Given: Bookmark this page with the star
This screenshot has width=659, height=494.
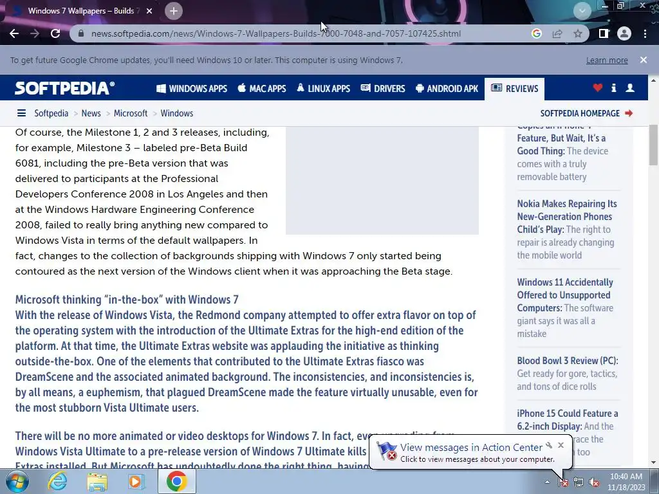Looking at the screenshot, I should pyautogui.click(x=578, y=33).
